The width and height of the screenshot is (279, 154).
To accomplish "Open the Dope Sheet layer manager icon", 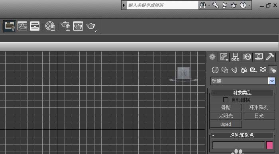I will [x=35, y=26].
